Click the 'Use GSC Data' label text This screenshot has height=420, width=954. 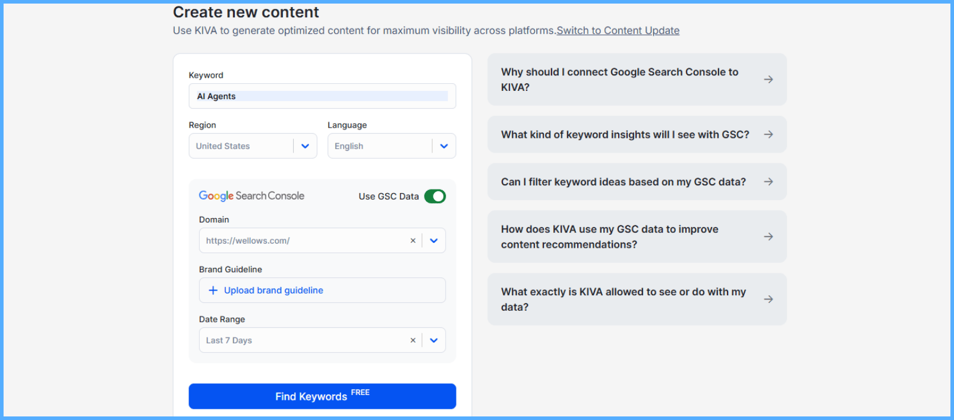(389, 196)
